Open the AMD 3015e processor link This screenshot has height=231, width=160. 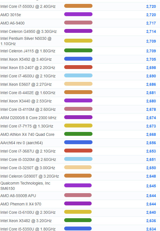pos(11,15)
